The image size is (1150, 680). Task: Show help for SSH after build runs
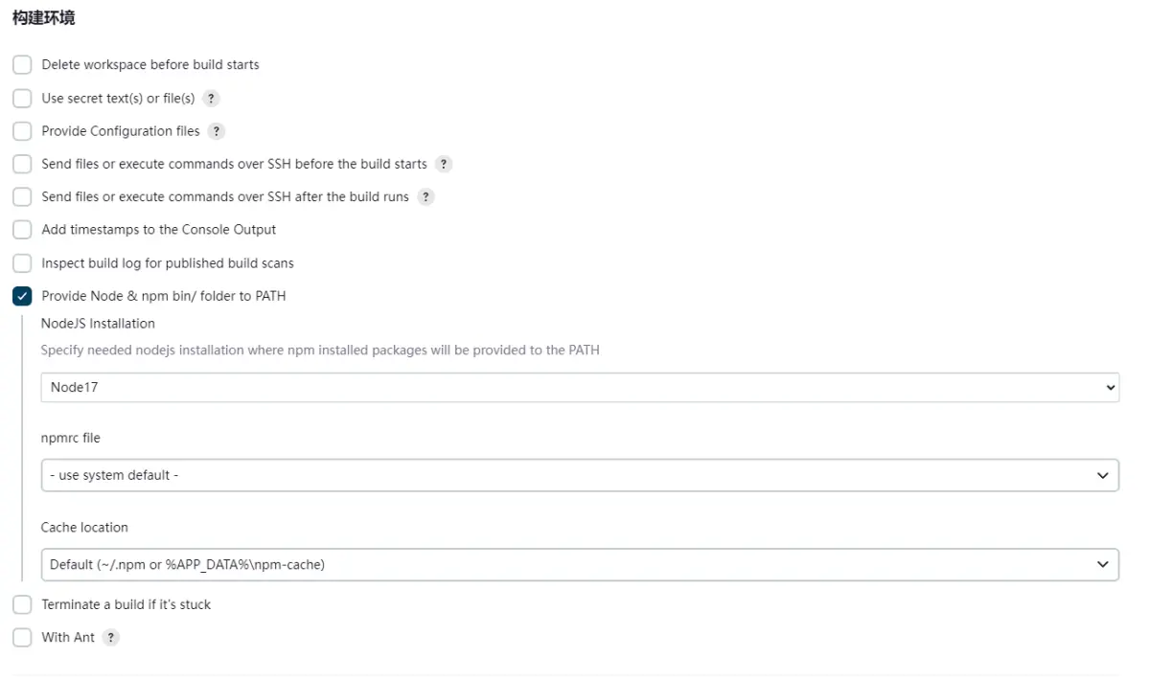tap(425, 197)
